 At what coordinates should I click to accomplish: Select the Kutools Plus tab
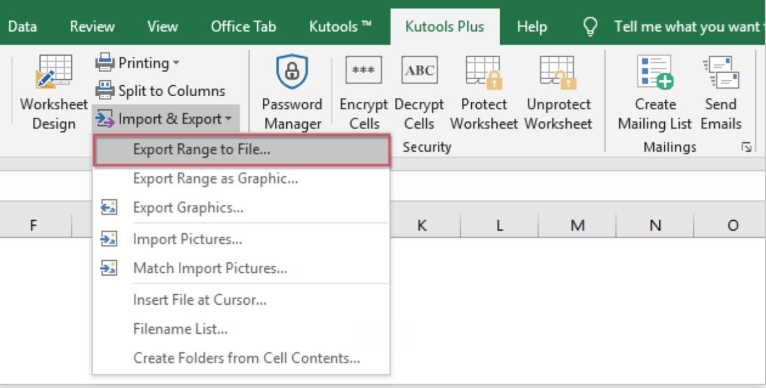(445, 25)
